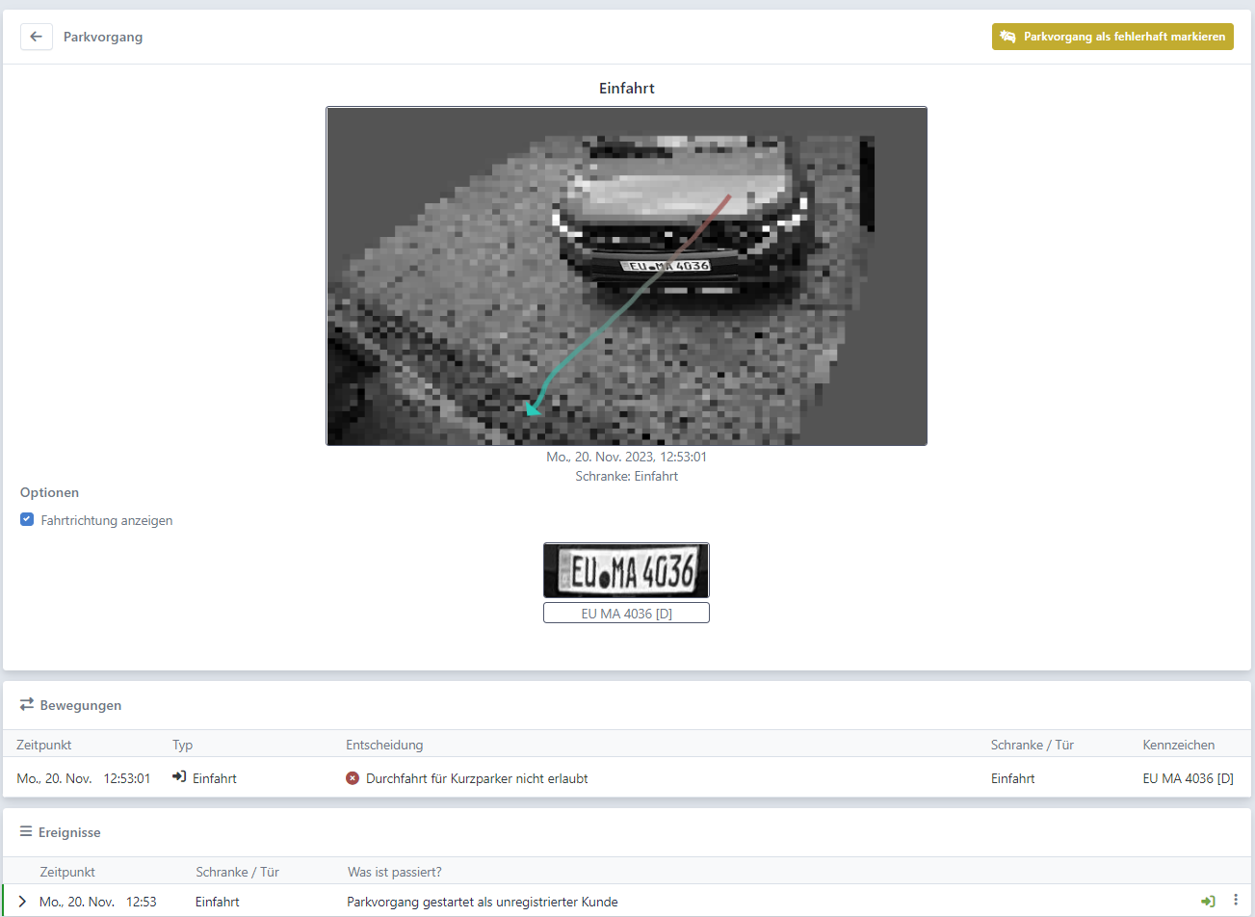Expand the 12:53 Ereignisse row chevron
This screenshot has height=917, width=1255.
[x=22, y=902]
